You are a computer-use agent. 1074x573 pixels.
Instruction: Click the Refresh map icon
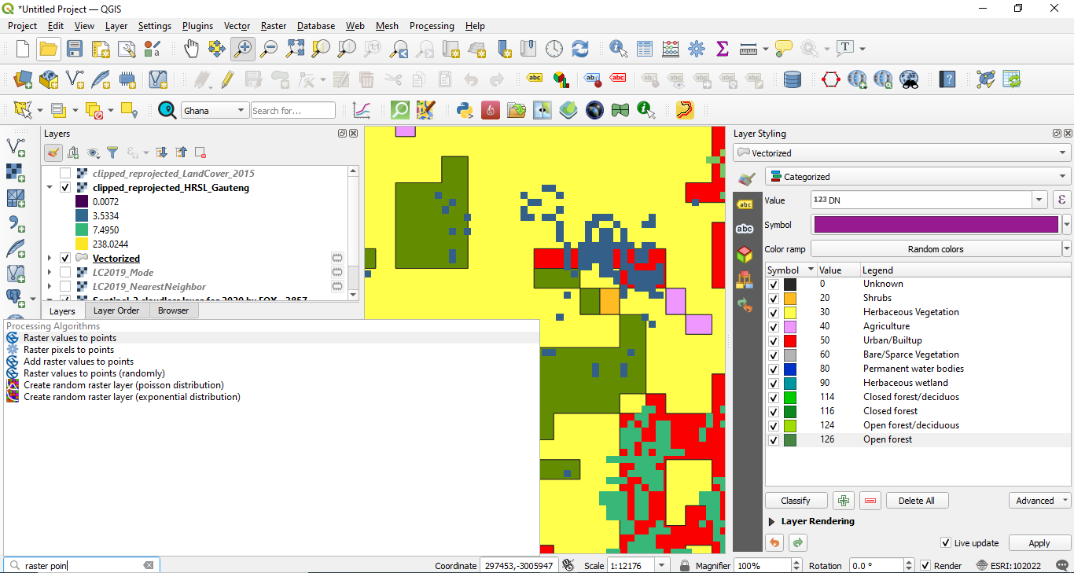[x=580, y=49]
